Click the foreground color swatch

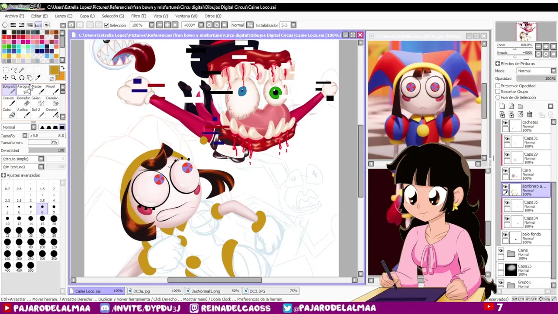coord(54,70)
